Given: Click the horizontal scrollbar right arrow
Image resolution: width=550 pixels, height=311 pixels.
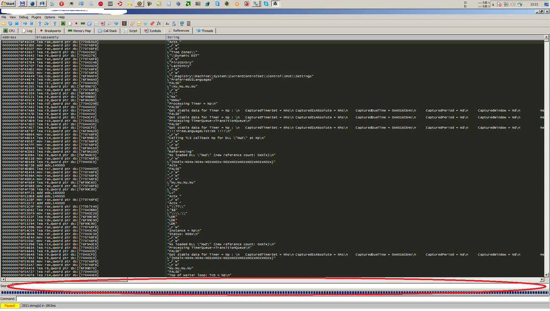Looking at the screenshot, I should 542,280.
